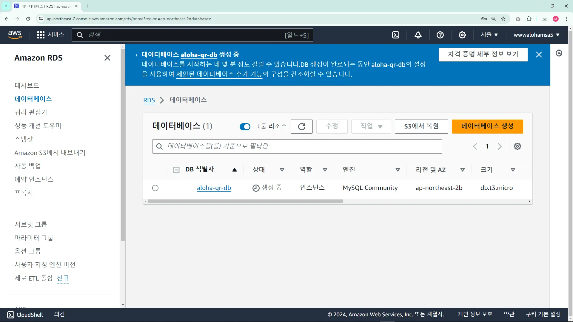This screenshot has width=573, height=322.
Task: Collapse groups via DB 식별자 header checkbox
Action: click(176, 170)
